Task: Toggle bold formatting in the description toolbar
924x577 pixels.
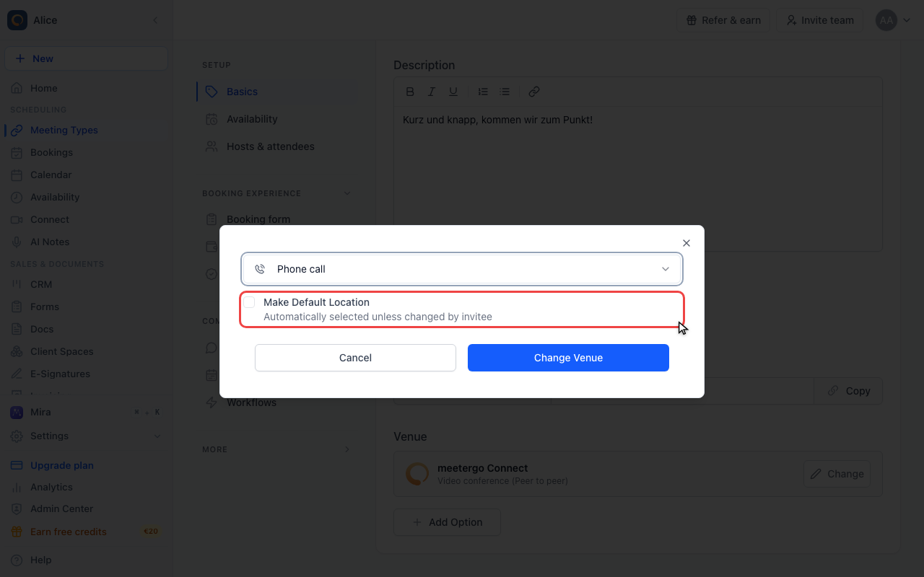Action: 410,92
